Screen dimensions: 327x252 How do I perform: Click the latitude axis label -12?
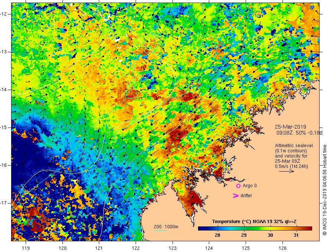click(4, 14)
